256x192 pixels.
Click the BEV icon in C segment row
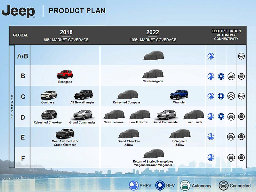[x=221, y=96]
